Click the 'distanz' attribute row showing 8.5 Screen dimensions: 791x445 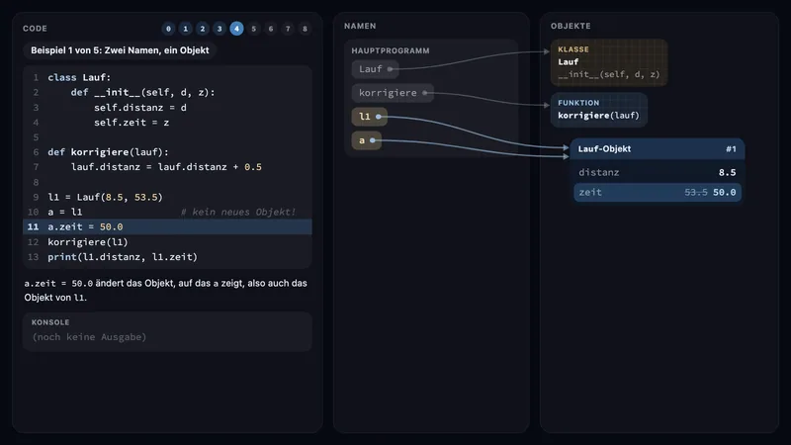click(658, 172)
